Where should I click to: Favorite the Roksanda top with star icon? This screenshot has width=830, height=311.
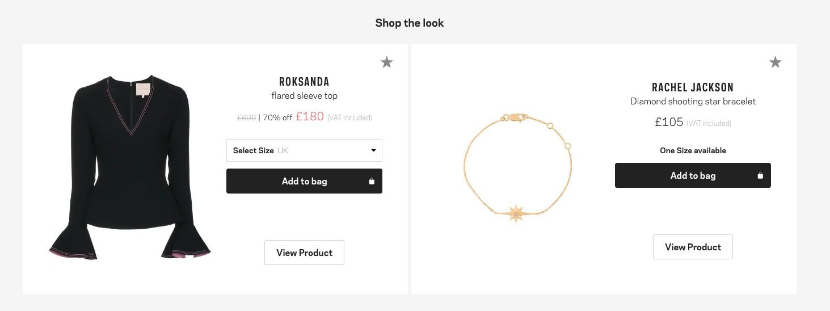[387, 62]
